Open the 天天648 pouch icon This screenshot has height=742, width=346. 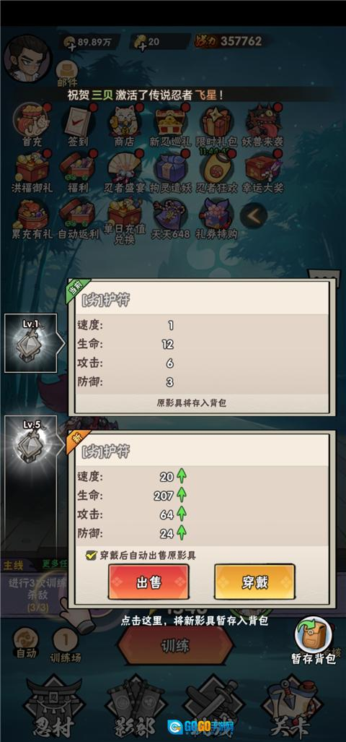(x=170, y=215)
